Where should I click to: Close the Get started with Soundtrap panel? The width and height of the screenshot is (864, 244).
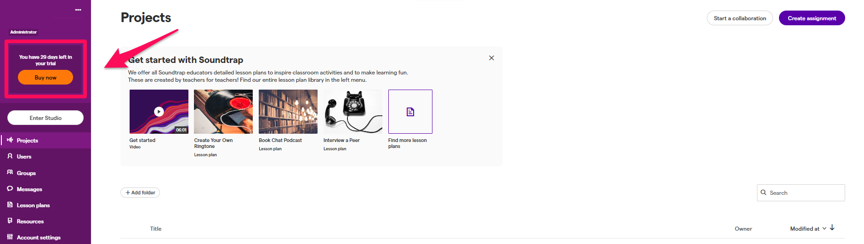coord(491,58)
